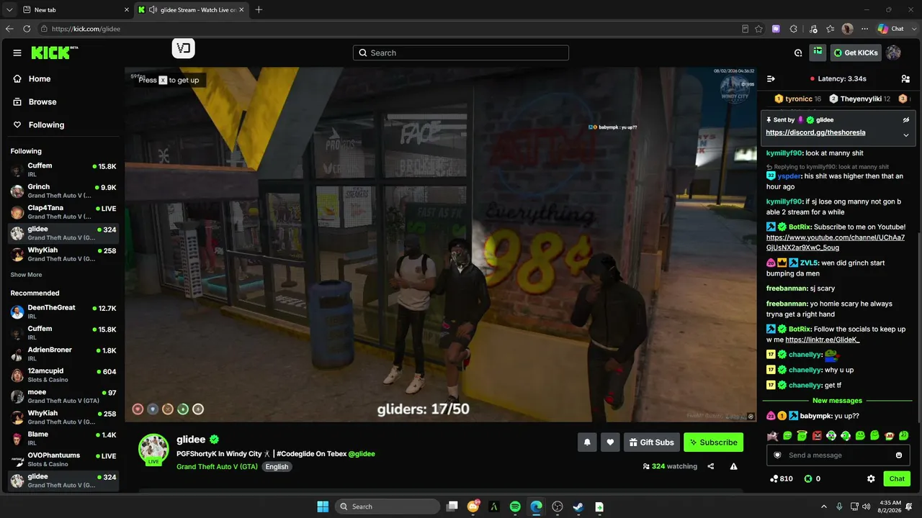Click glidee's live profile avatar
922x518 pixels.
pyautogui.click(x=153, y=449)
